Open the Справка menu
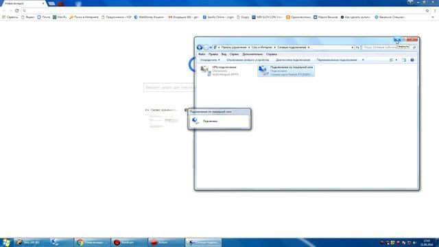Screen dimensions: 439x247 (272, 54)
